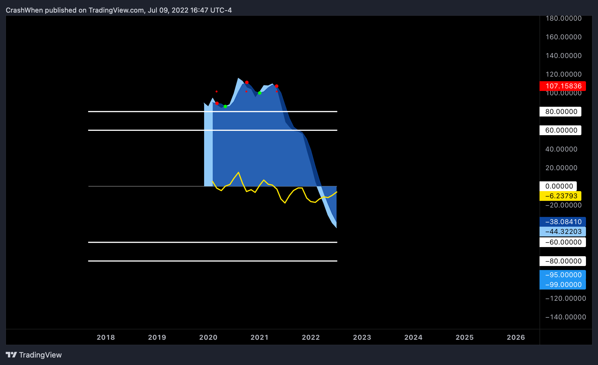Click the large red dot at the 2020 peak

coord(247,82)
